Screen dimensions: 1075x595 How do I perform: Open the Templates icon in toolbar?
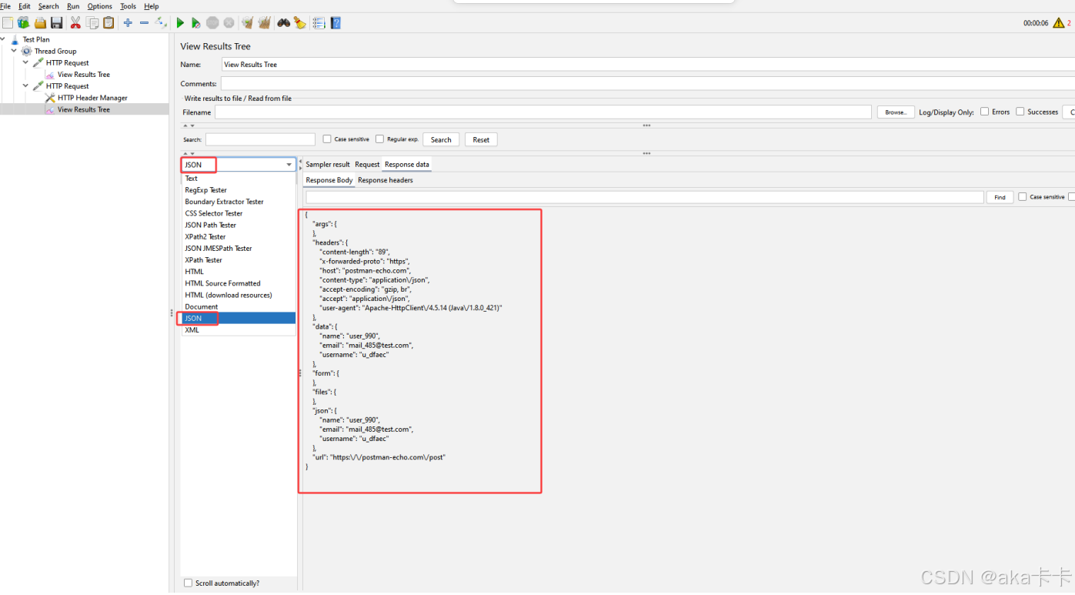pyautogui.click(x=23, y=23)
